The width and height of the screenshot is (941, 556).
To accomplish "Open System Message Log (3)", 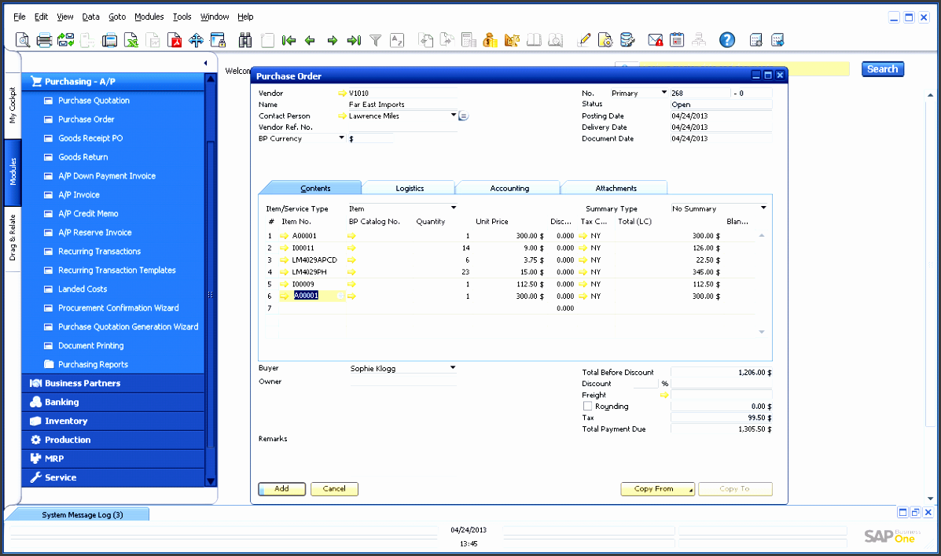I will pos(83,514).
